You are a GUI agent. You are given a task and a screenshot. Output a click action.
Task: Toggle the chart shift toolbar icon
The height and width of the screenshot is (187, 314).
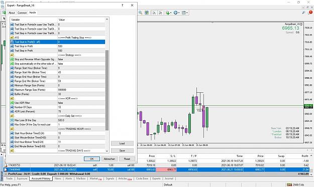pos(160,13)
